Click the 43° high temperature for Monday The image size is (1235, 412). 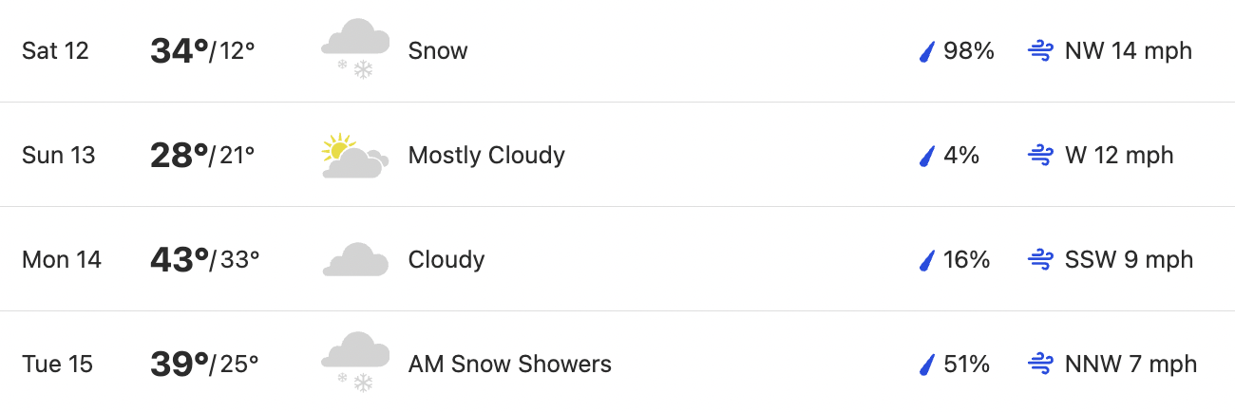coord(180,259)
